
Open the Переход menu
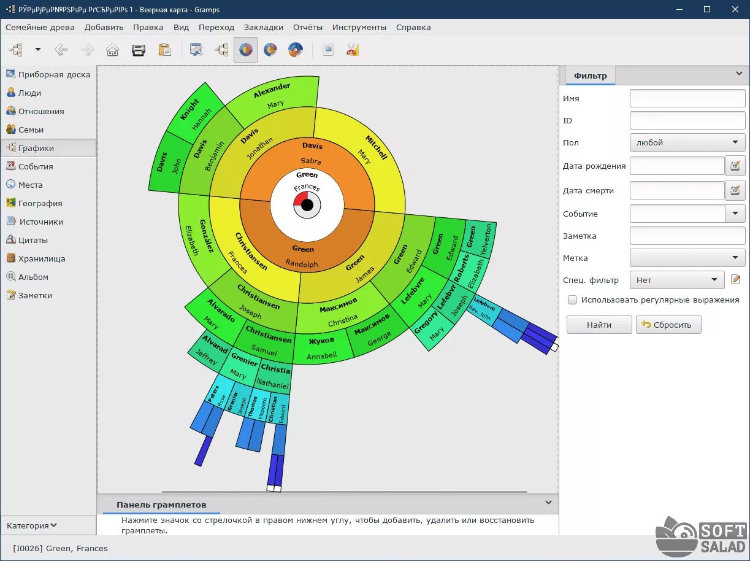point(216,27)
